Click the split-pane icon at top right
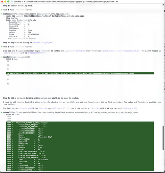This screenshot has width=165, height=173. coord(163,5)
